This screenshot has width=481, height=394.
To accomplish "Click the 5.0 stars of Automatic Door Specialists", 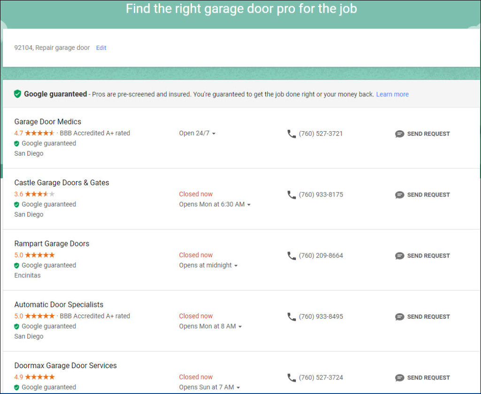I will coord(40,316).
